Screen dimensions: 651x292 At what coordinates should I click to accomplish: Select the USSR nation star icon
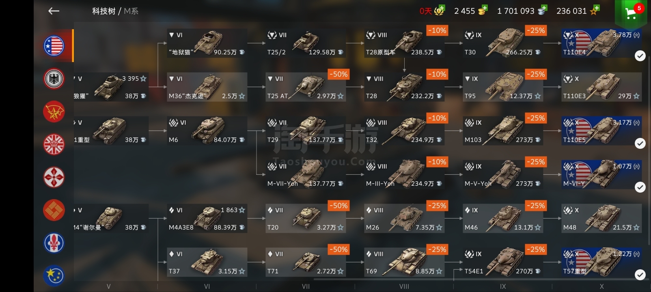click(54, 112)
